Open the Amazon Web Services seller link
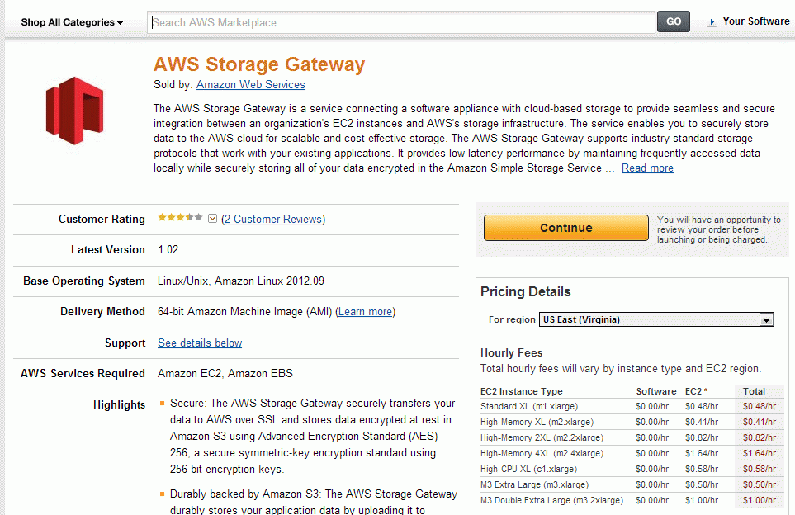This screenshot has height=515, width=795. 250,85
